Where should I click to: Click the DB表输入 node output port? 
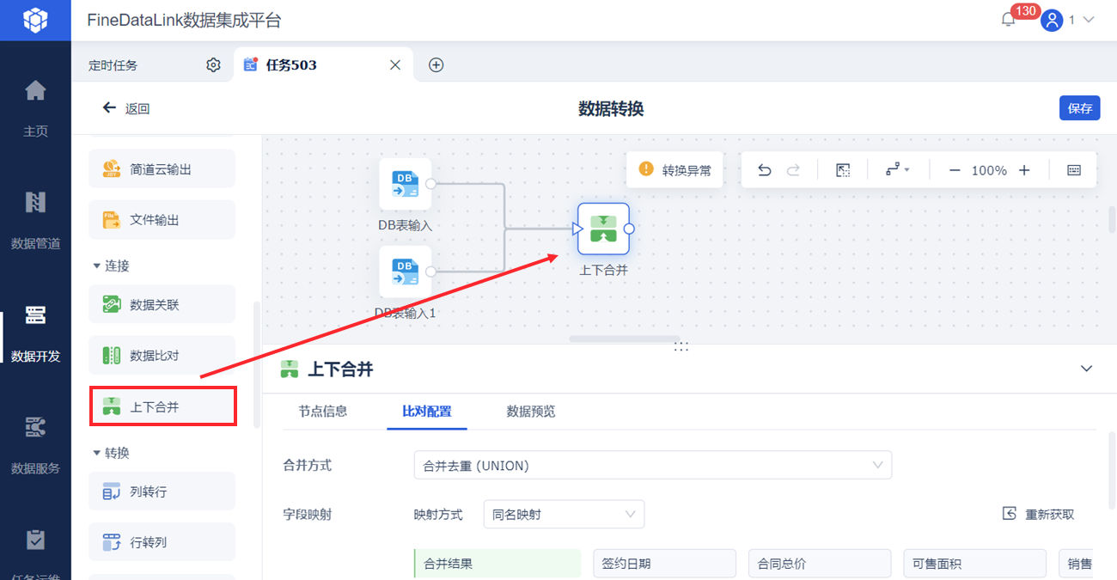click(x=431, y=183)
